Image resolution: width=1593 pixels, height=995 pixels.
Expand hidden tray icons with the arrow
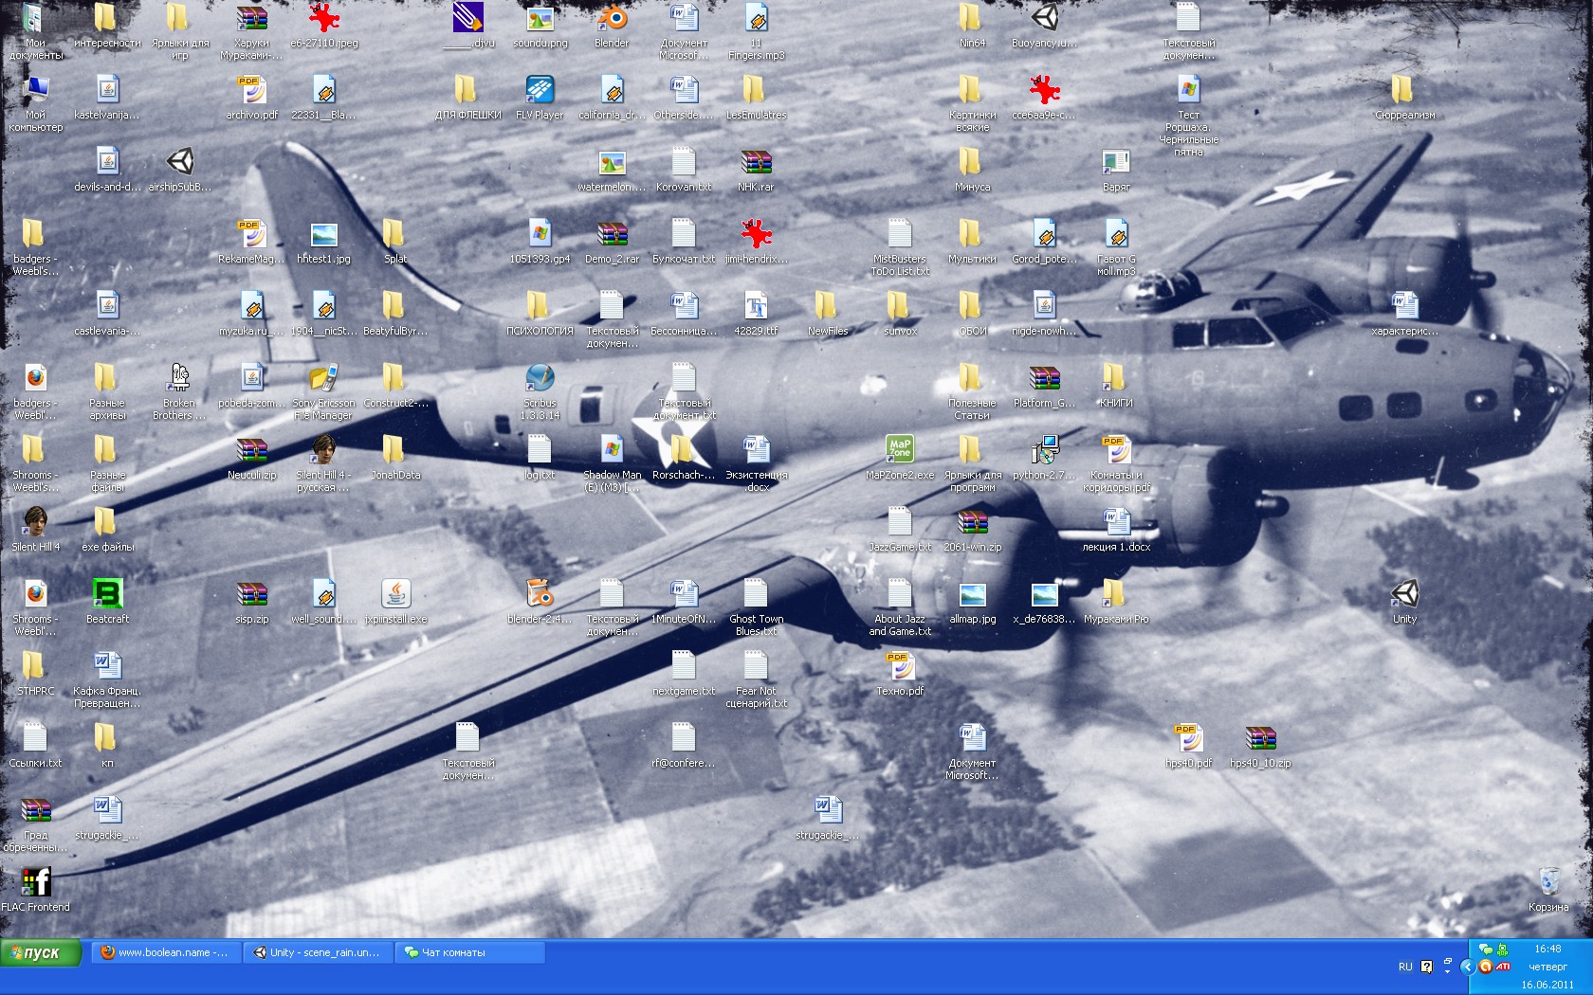[1467, 967]
